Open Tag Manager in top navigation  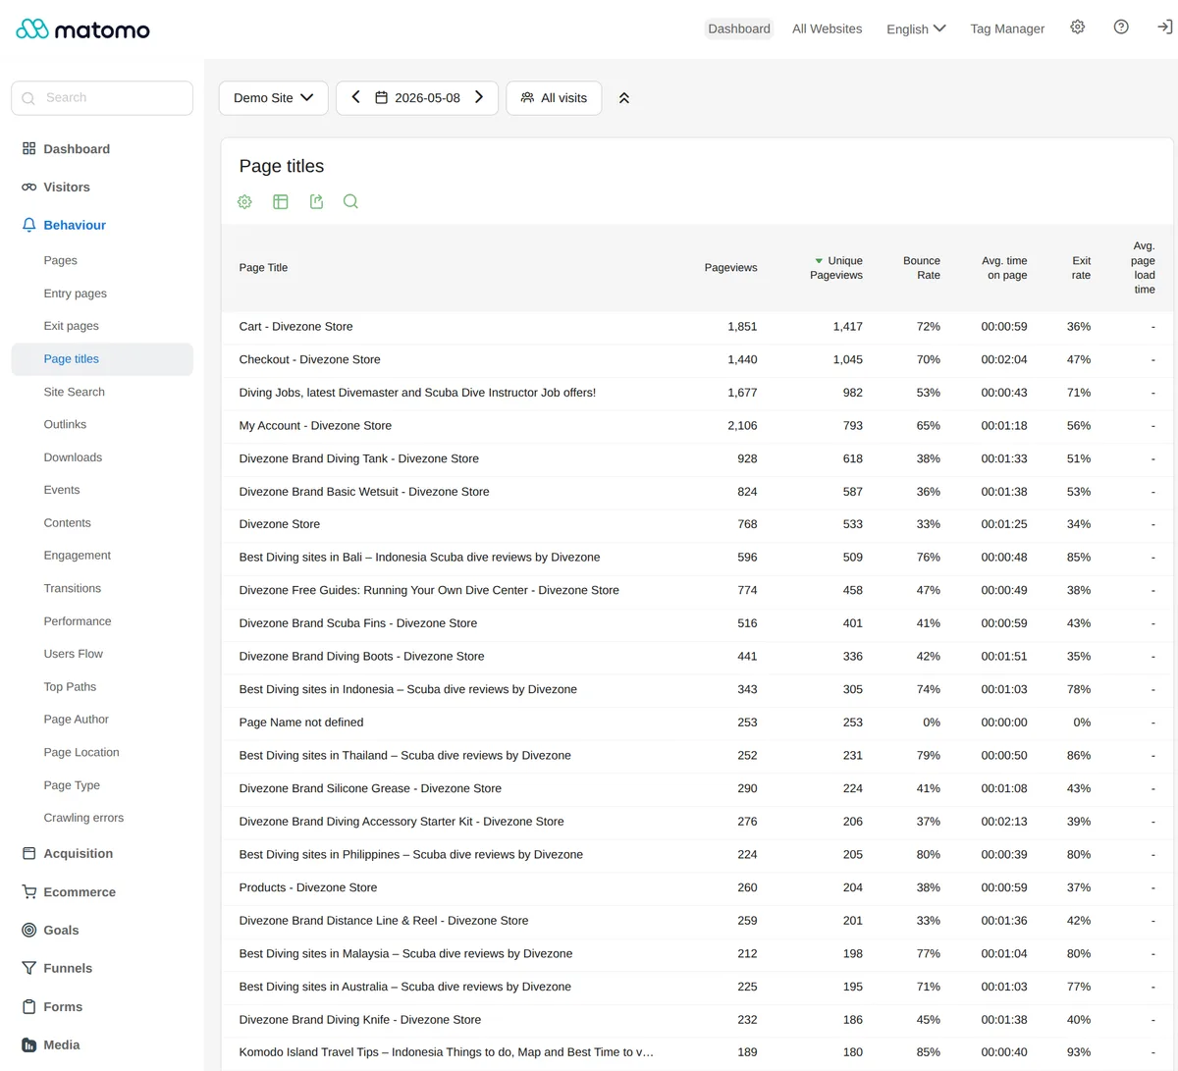coord(1007,28)
